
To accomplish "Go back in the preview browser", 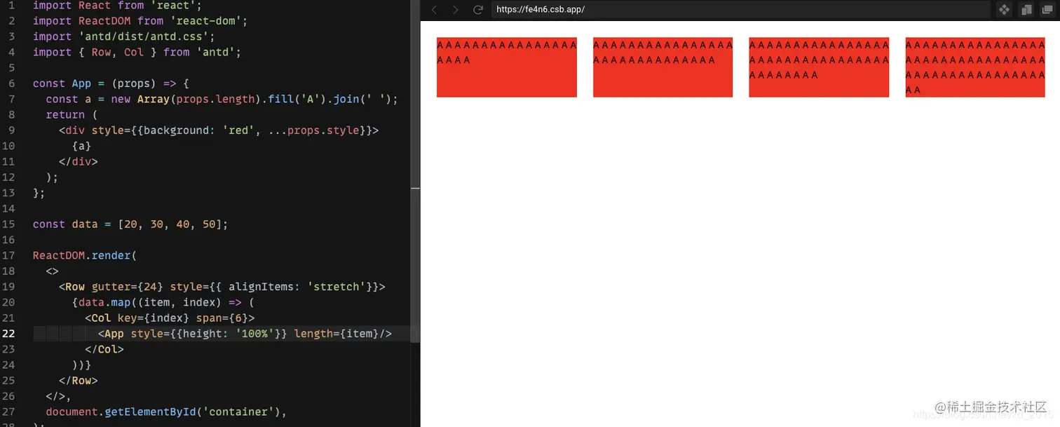I will click(435, 10).
